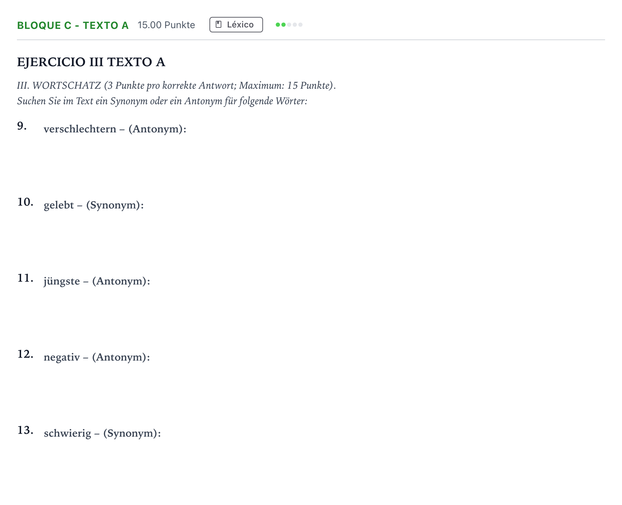This screenshot has height=505, width=622.
Task: Click question 9 'verschlechtern – (Antonym)'
Action: tap(115, 129)
